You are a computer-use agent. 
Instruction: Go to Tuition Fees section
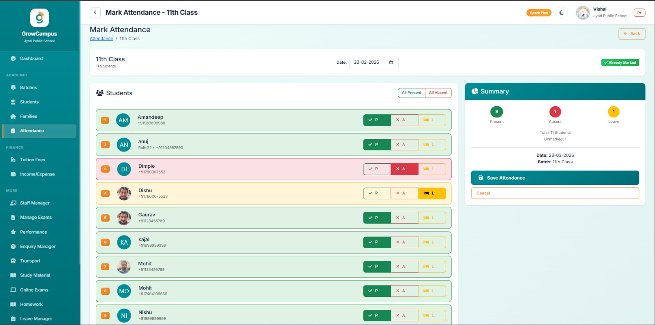point(32,160)
